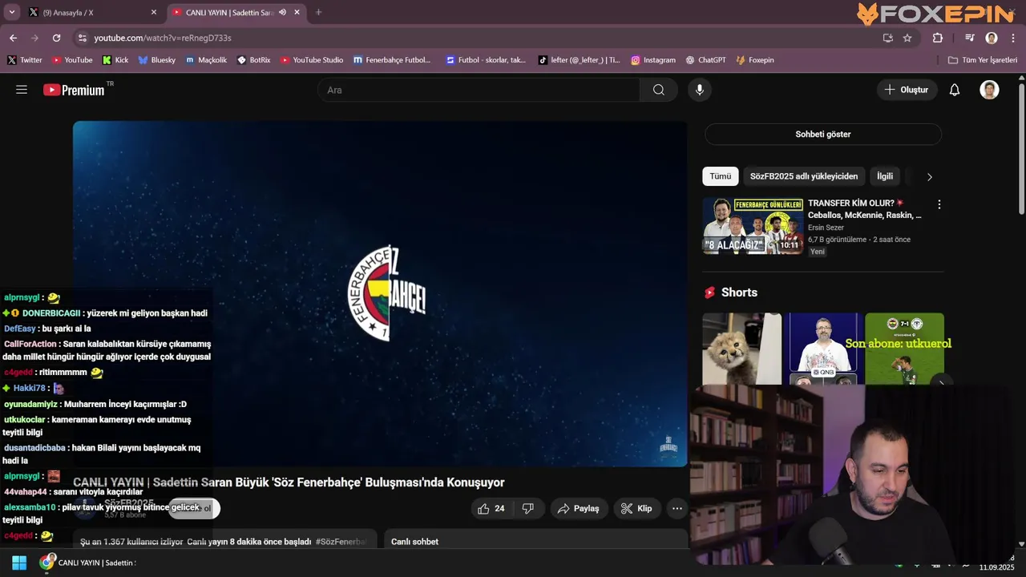Open the Foxepin bookmark
1026x577 pixels.
(x=754, y=60)
